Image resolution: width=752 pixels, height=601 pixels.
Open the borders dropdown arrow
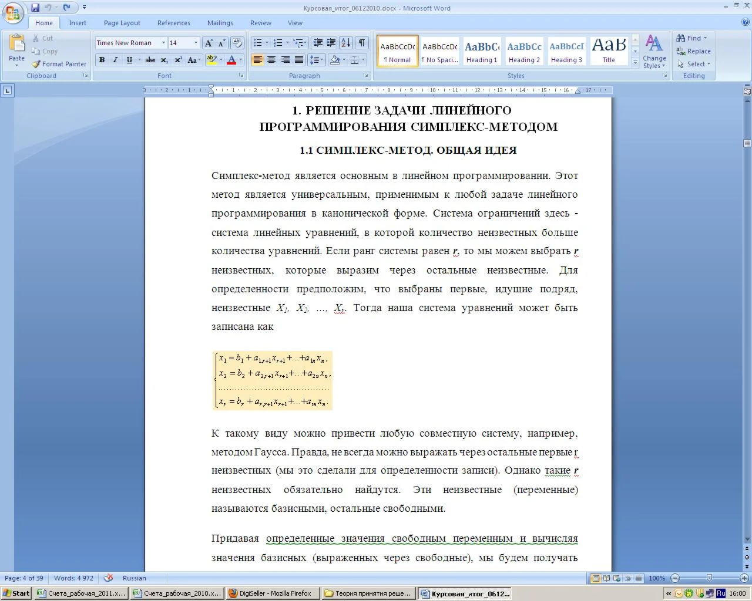point(363,60)
